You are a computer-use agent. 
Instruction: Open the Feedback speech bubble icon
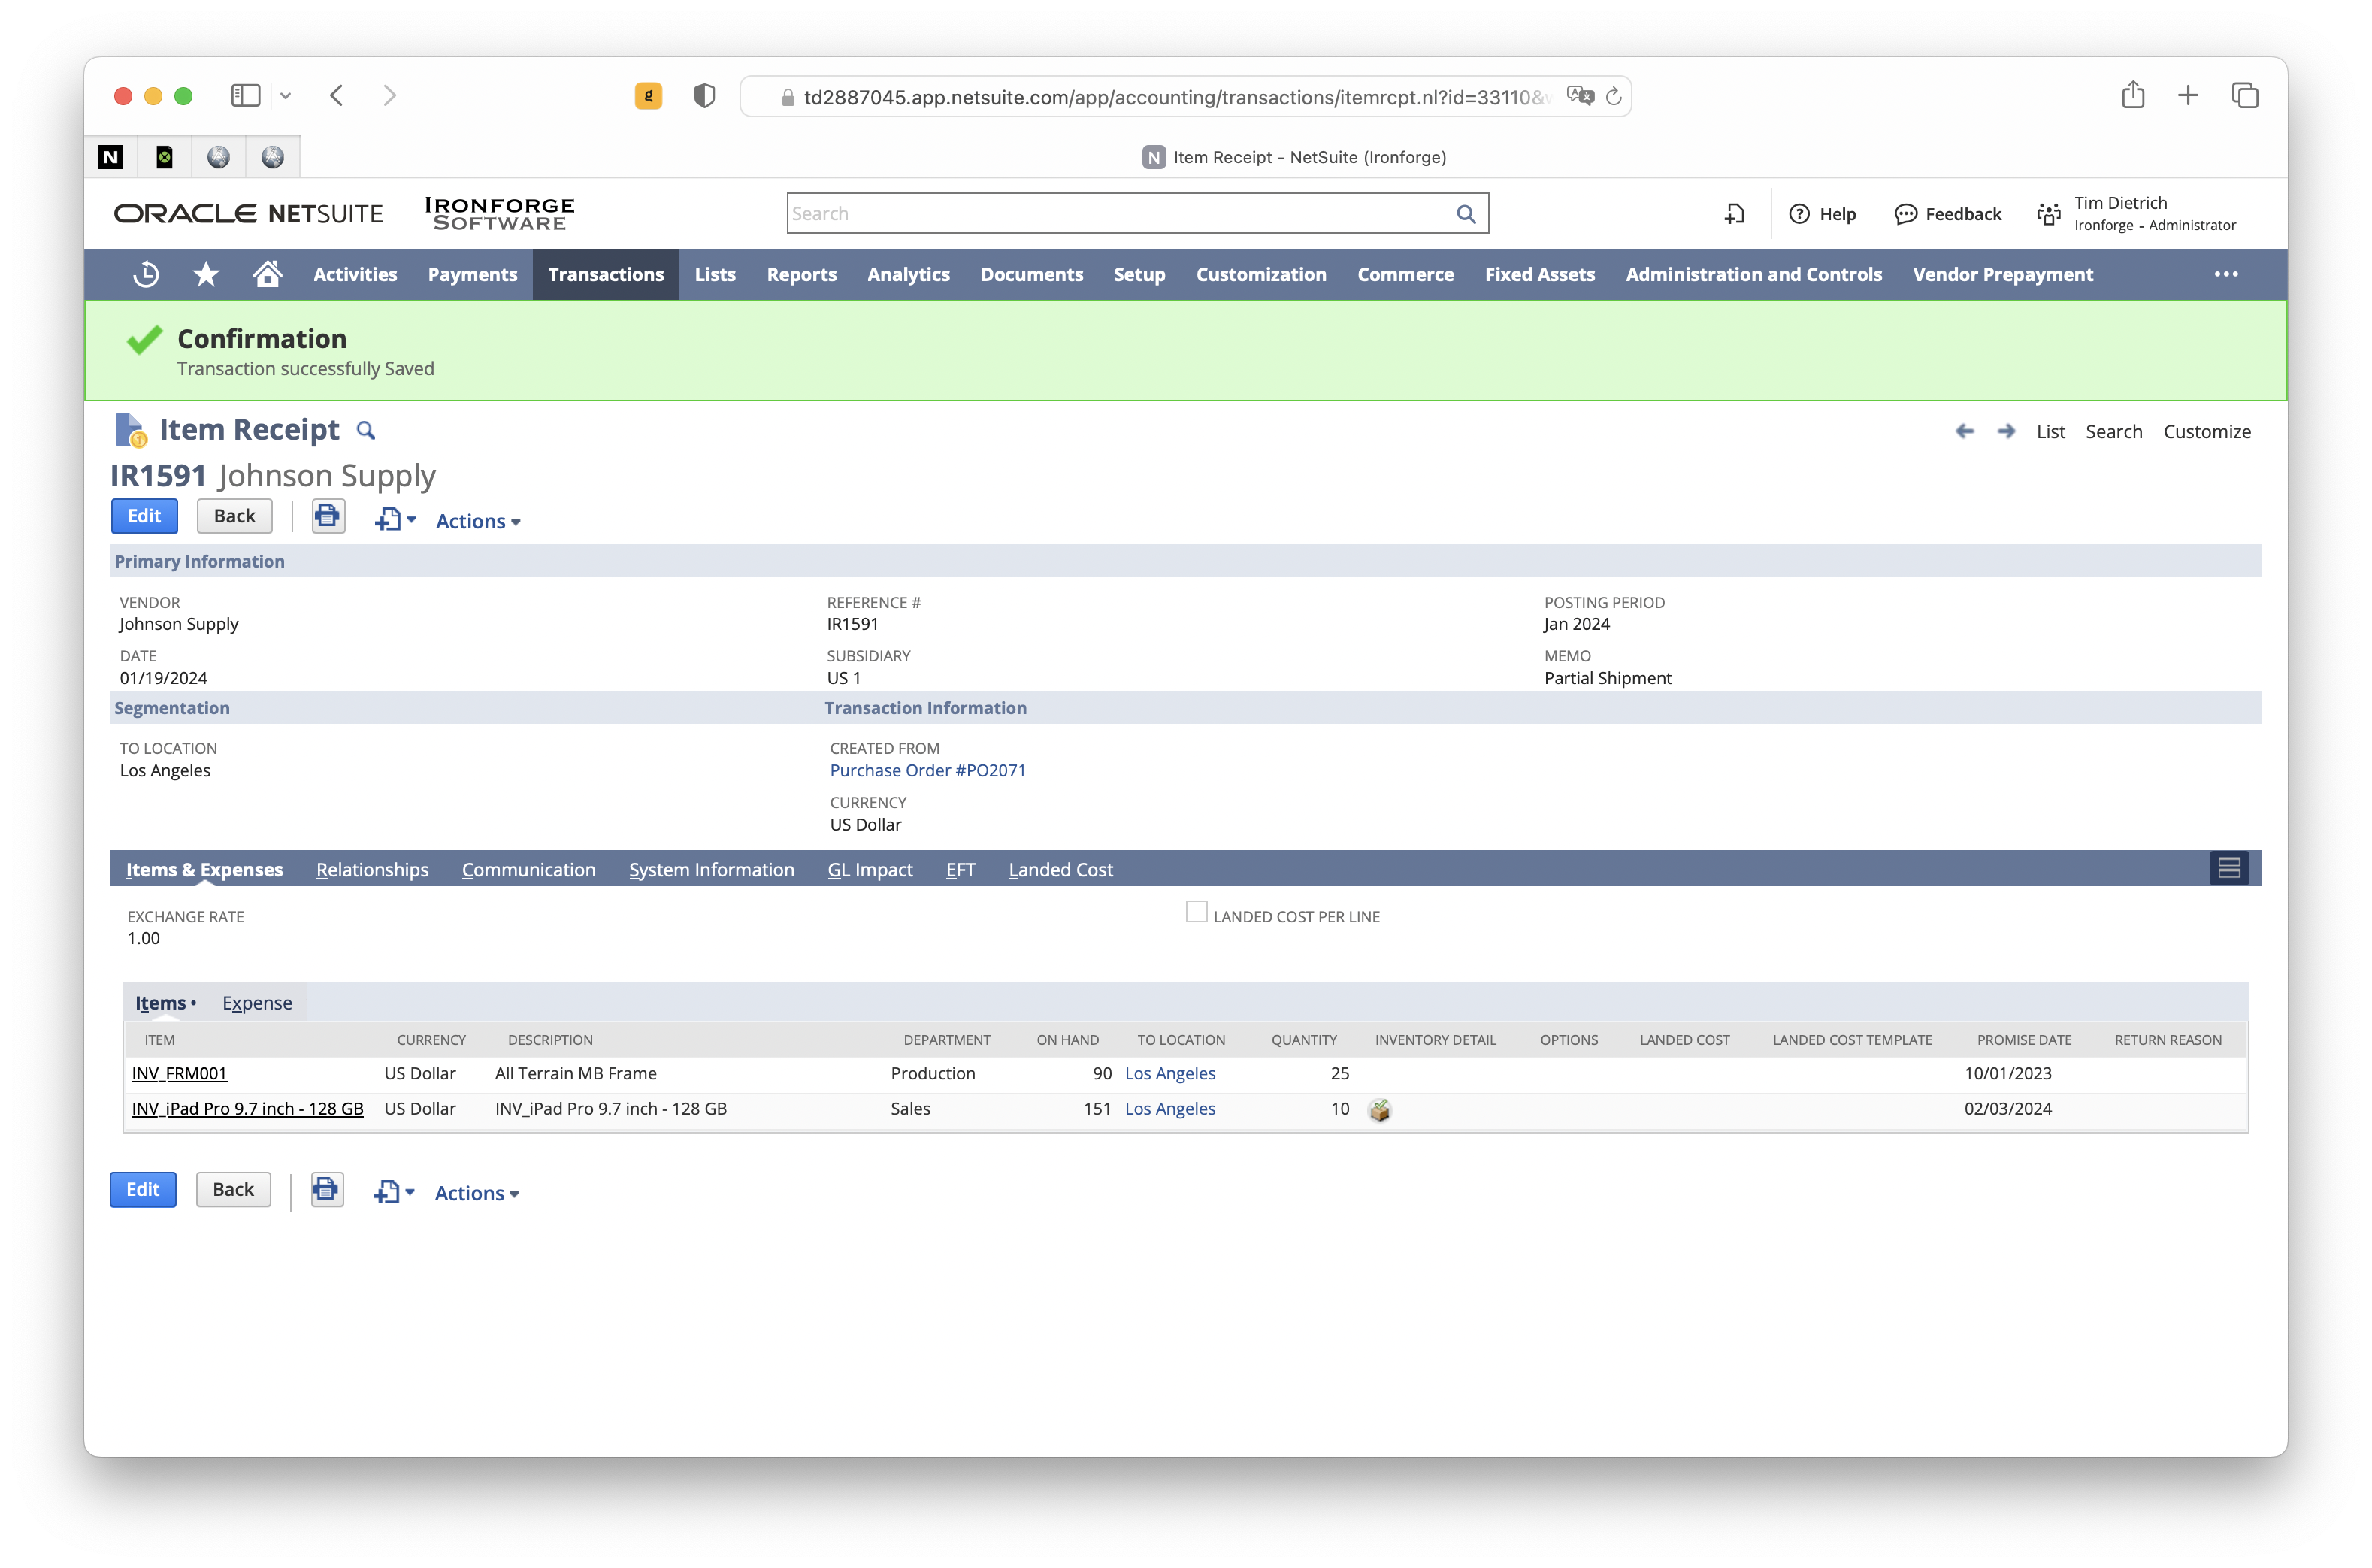[1905, 214]
